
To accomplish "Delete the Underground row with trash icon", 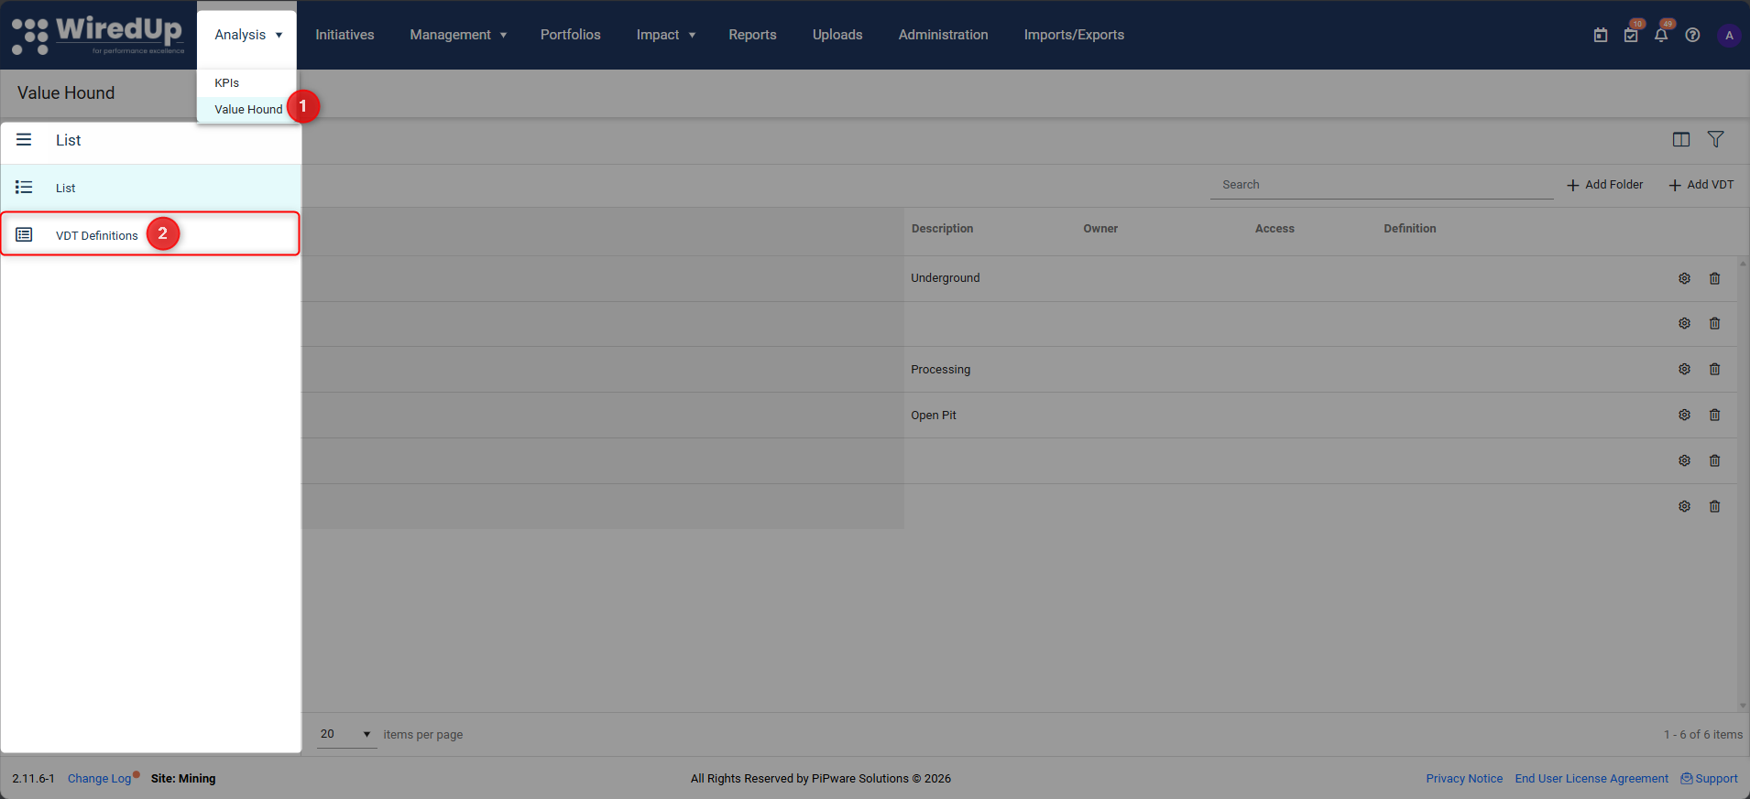I will click(1714, 278).
